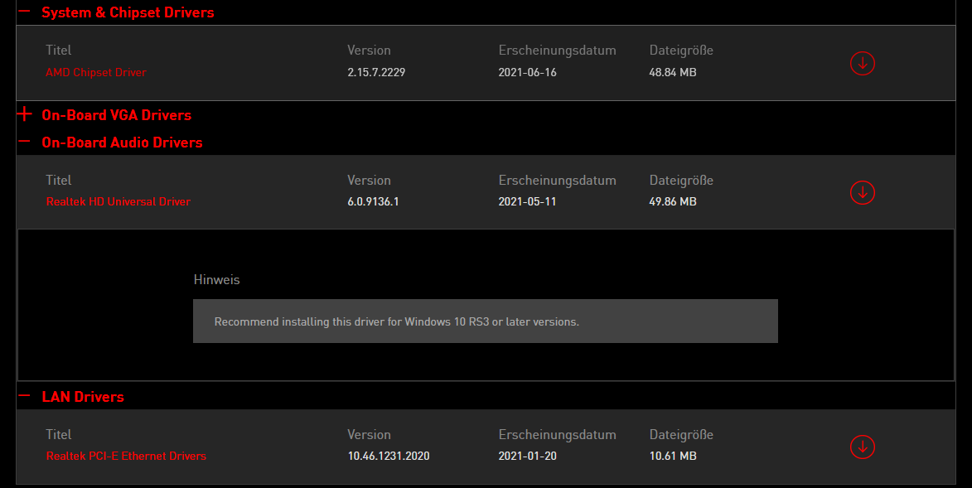Select version number 2.15.7.2229
Screen dimensions: 972x488
pyautogui.click(x=376, y=73)
